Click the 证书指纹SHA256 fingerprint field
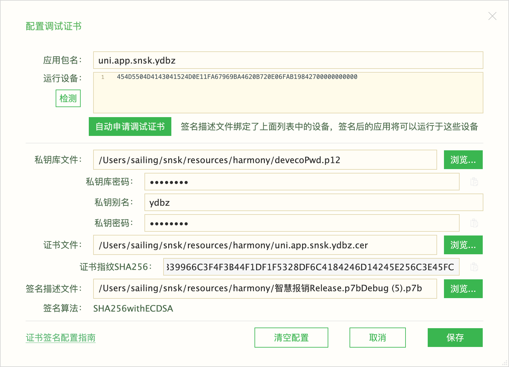The width and height of the screenshot is (509, 367). pos(311,267)
